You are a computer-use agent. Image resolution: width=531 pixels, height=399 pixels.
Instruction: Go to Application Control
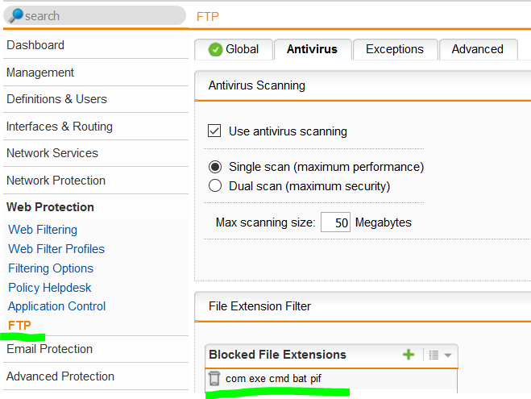(x=57, y=306)
